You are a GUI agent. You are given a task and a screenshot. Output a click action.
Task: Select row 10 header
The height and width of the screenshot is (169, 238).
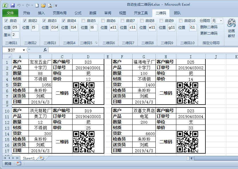click(7, 111)
